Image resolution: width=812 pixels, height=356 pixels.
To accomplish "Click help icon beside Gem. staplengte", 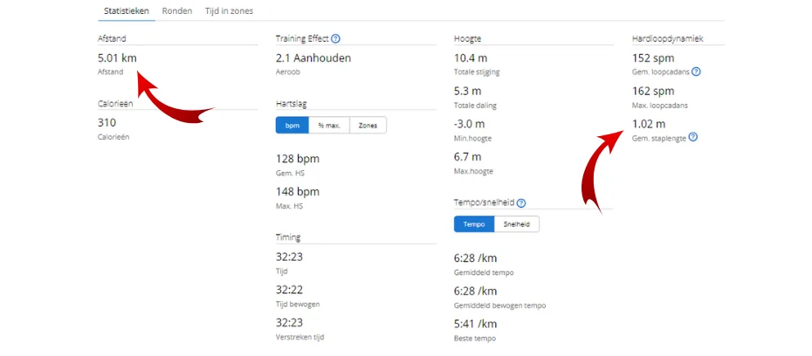I will (x=693, y=137).
